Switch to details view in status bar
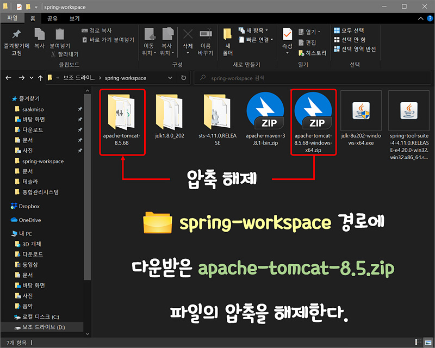This screenshot has width=435, height=348. (x=418, y=343)
